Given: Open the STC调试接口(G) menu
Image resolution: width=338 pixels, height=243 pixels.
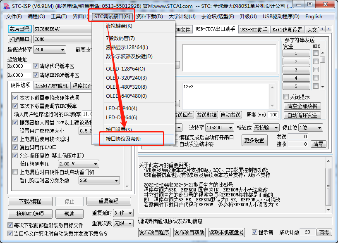Looking at the screenshot, I should point(112,17).
